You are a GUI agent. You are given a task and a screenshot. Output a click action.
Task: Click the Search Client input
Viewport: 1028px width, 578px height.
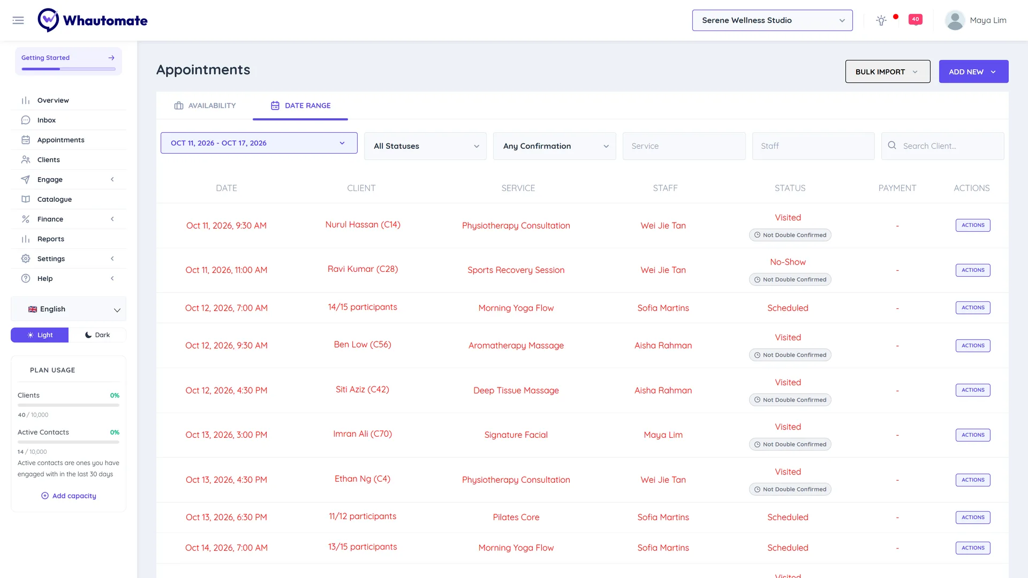pyautogui.click(x=943, y=146)
